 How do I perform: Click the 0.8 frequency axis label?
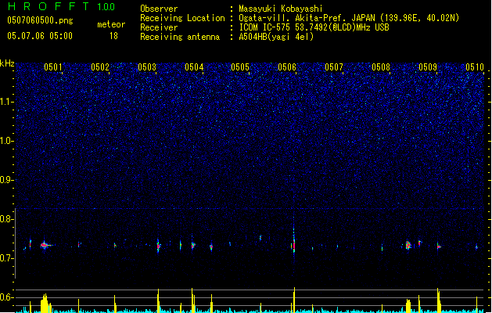click(x=7, y=219)
